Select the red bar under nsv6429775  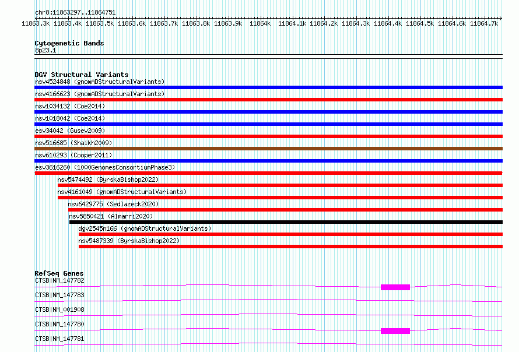(x=285, y=210)
